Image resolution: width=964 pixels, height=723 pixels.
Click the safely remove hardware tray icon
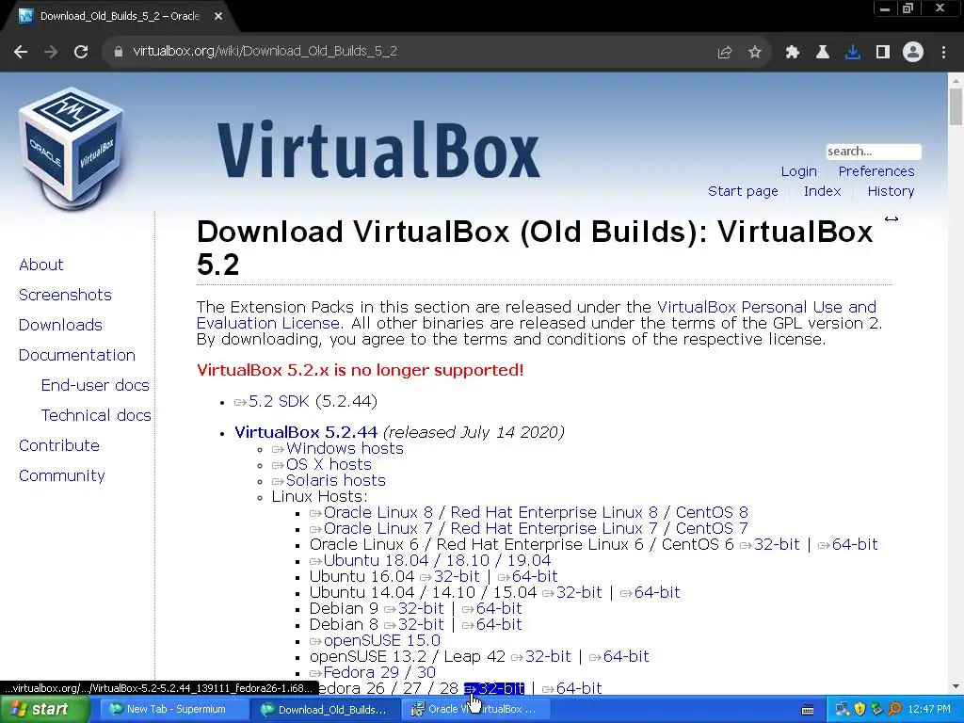(876, 709)
